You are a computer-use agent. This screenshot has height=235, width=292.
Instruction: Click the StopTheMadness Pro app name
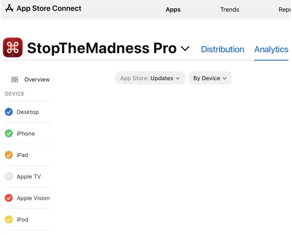[101, 48]
